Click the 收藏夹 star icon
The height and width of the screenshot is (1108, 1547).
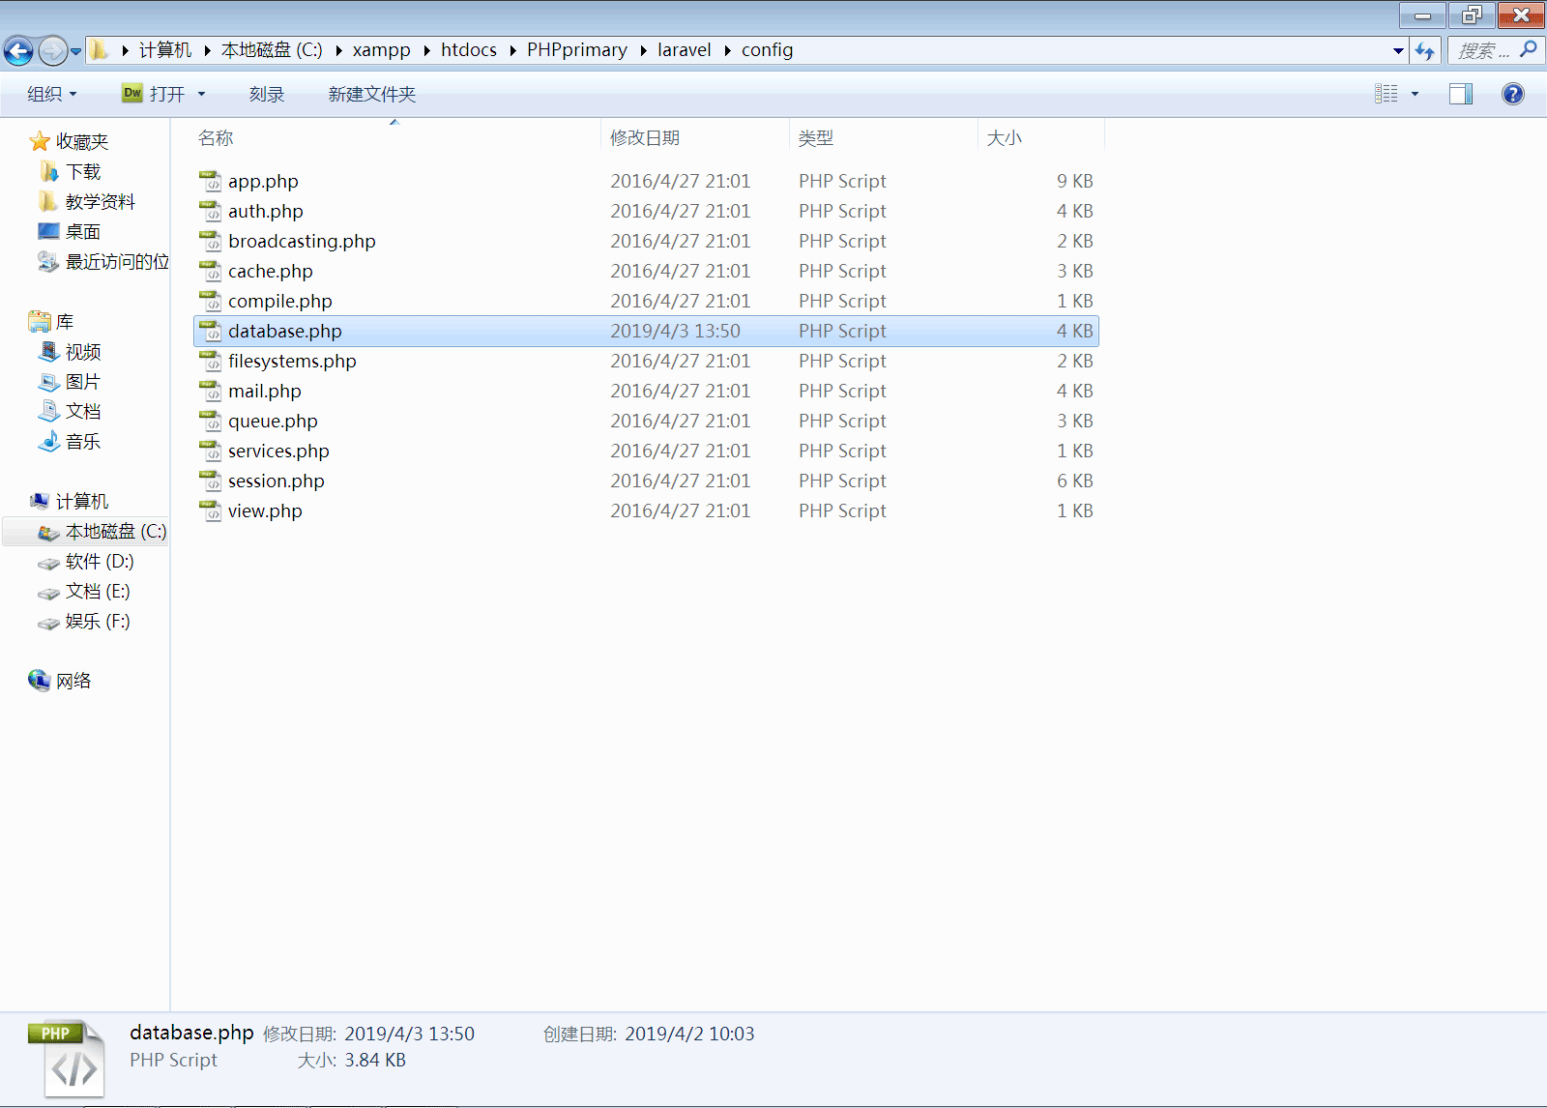pos(40,142)
